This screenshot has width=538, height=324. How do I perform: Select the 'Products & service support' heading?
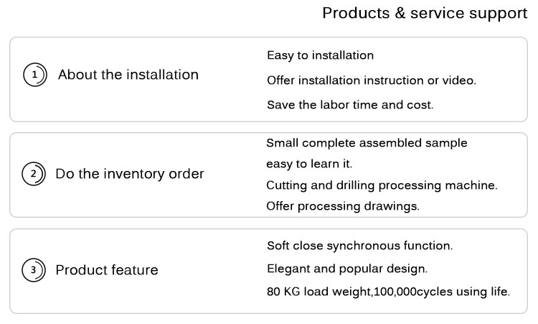click(424, 14)
